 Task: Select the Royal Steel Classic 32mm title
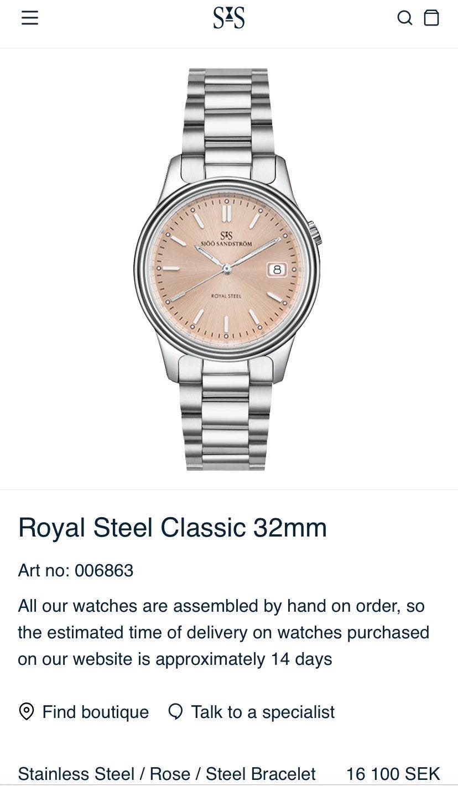tap(173, 528)
